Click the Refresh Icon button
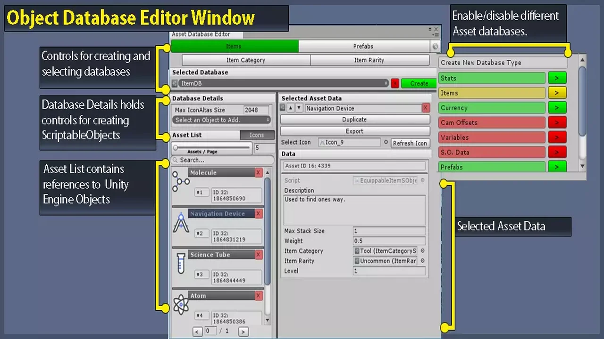This screenshot has height=339, width=604. [x=410, y=143]
